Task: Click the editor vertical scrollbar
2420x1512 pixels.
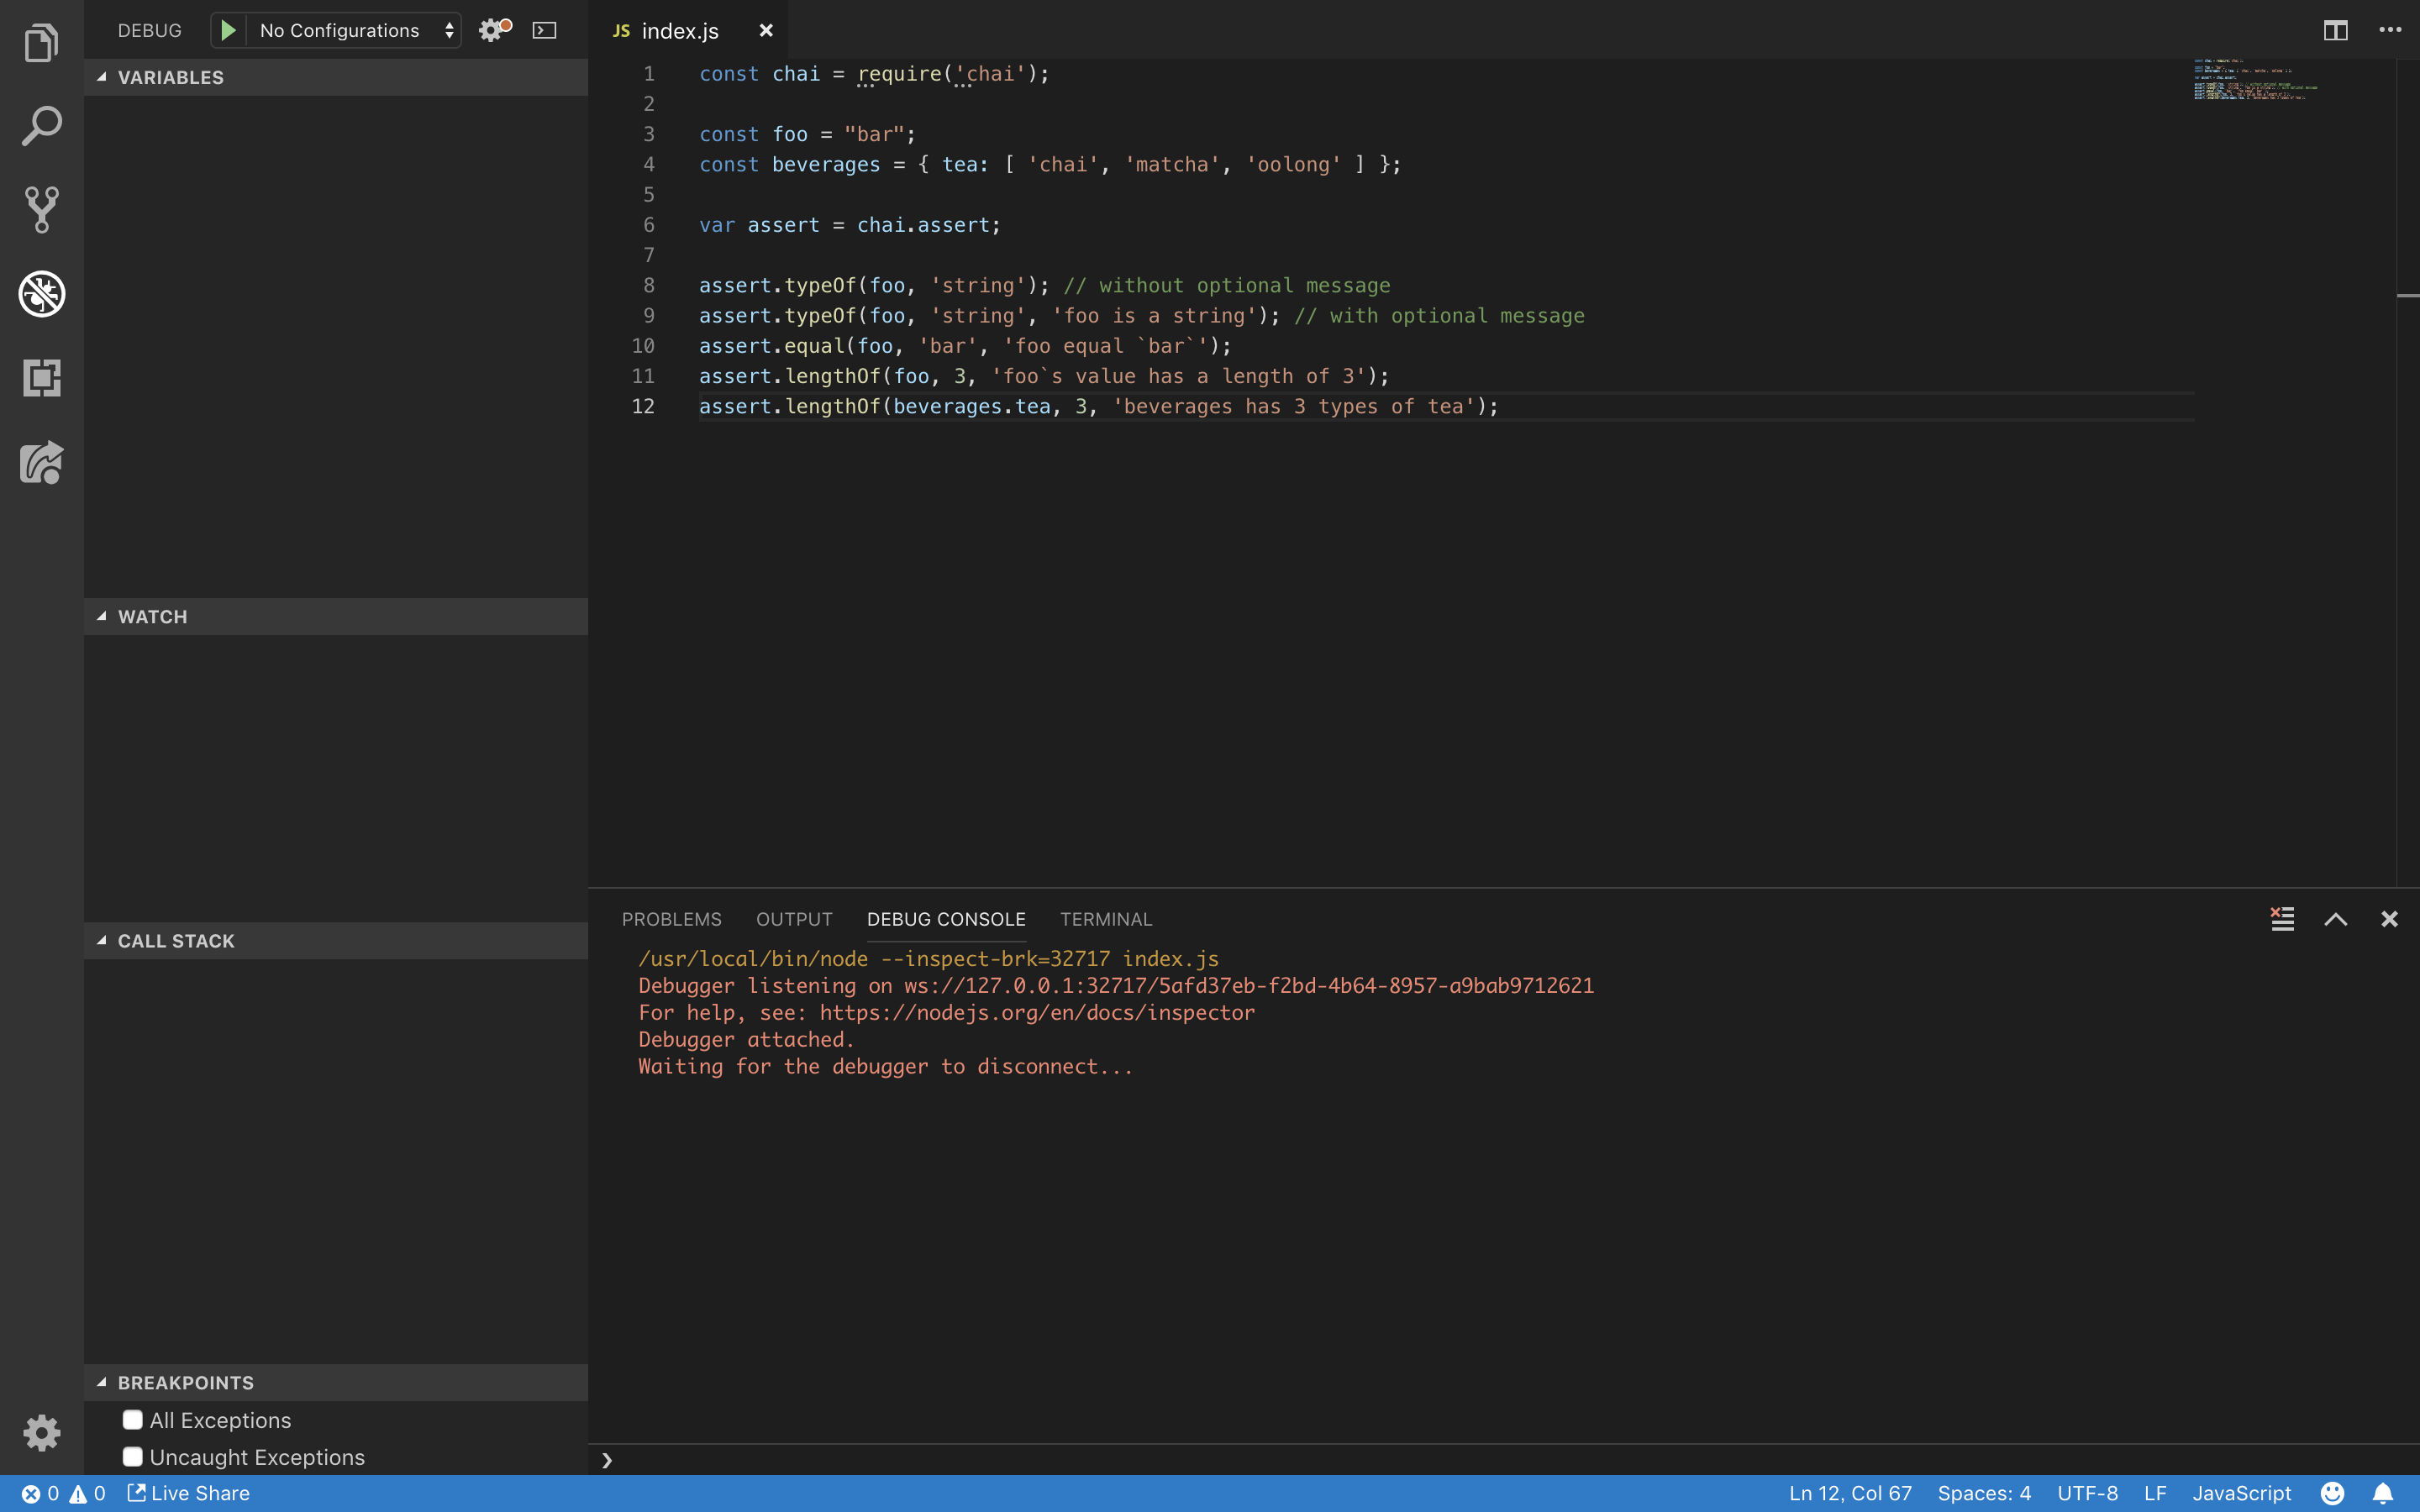Action: coord(2408,472)
